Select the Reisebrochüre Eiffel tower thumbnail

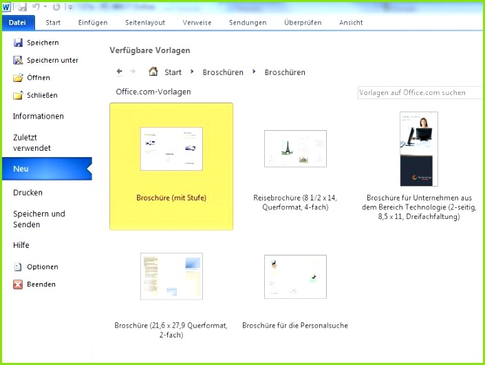(295, 149)
